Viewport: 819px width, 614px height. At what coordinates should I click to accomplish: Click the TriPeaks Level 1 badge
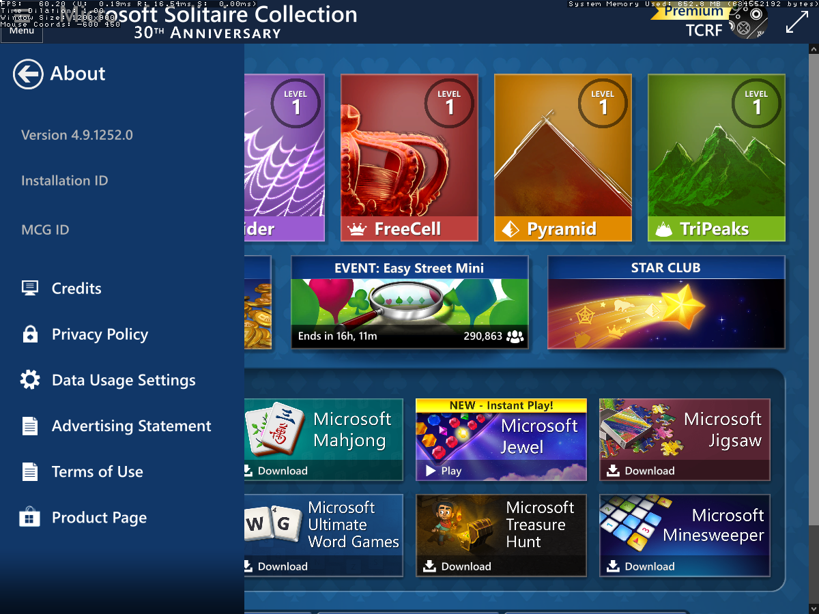point(756,103)
